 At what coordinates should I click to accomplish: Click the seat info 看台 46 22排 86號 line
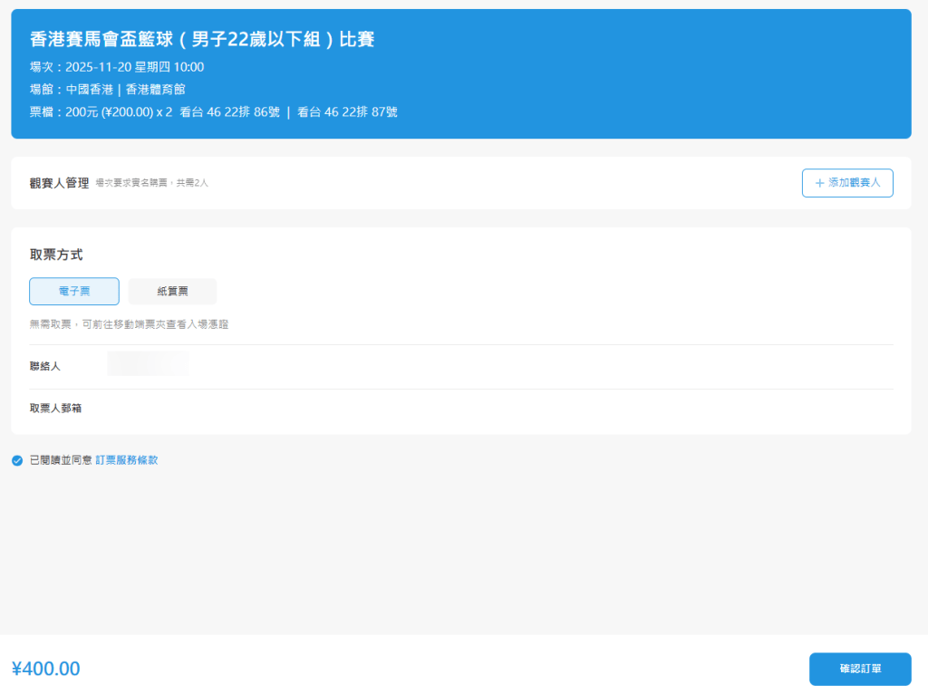tap(213, 111)
